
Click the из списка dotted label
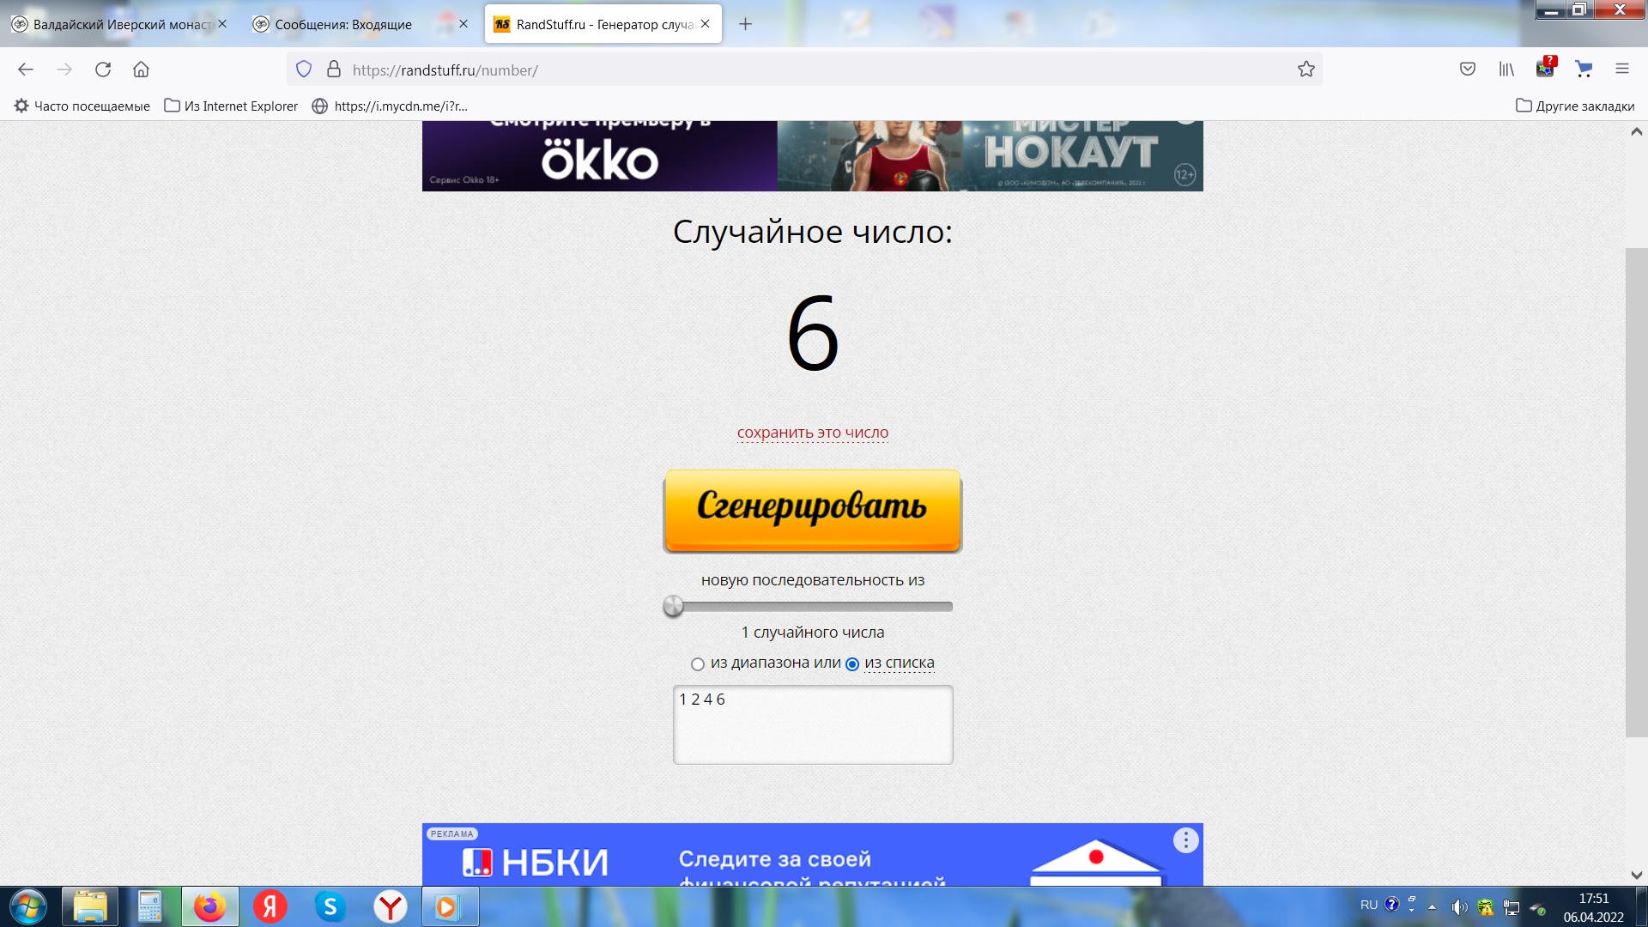click(x=900, y=663)
